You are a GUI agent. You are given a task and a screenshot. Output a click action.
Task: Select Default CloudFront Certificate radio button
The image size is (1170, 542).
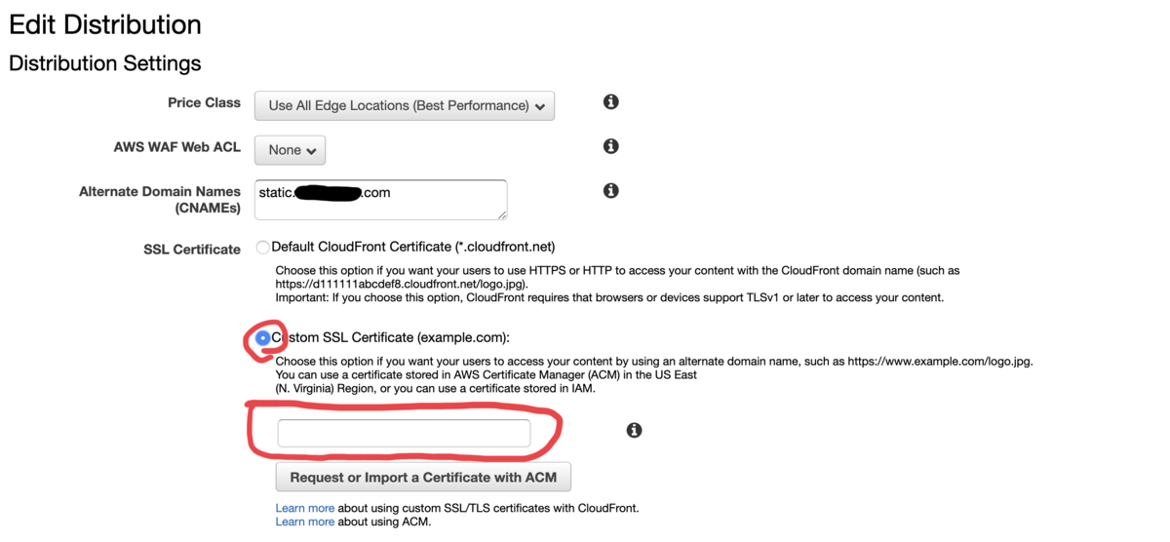pyautogui.click(x=262, y=248)
